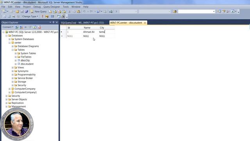Click the City column header

tap(107, 28)
